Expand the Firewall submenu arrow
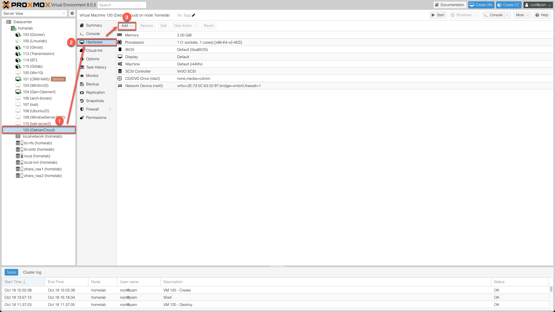555x312 pixels. click(110, 109)
